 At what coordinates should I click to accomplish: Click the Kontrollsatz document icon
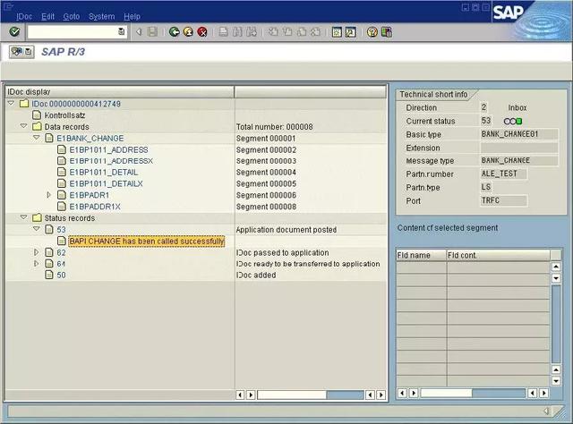[x=37, y=115]
